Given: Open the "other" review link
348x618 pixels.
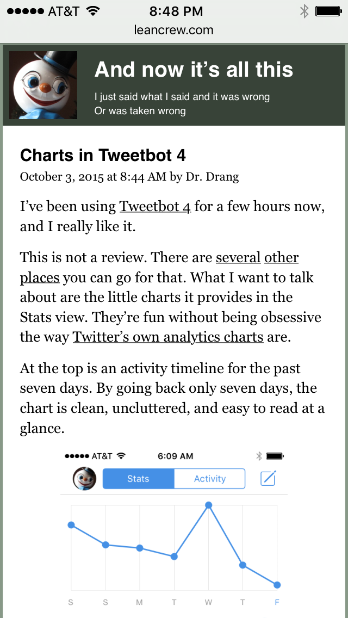Looking at the screenshot, I should pos(281,257).
